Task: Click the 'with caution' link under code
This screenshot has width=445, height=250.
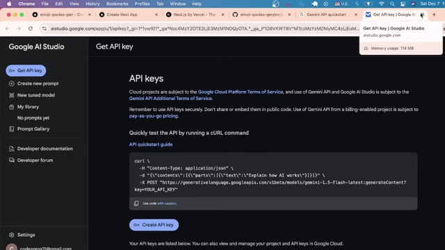Action: [x=167, y=203]
